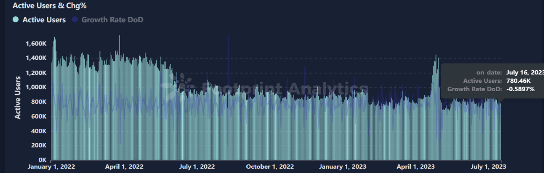Click the July 1, 2022 axis label
Image resolution: width=544 pixels, height=173 pixels.
click(x=197, y=167)
